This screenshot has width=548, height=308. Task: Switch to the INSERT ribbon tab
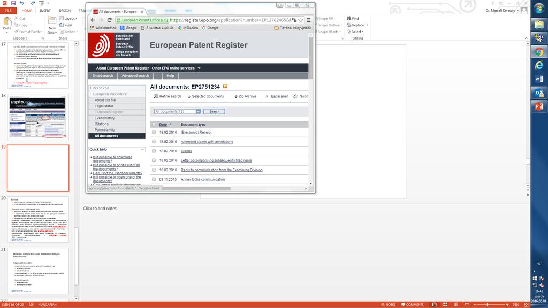point(45,11)
